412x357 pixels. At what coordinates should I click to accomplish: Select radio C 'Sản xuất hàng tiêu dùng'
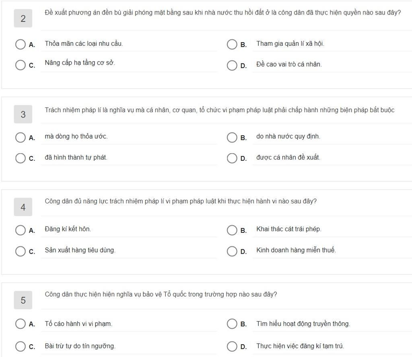coord(20,251)
